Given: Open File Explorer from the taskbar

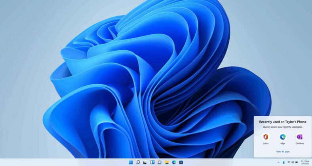Looking at the screenshot, I should [166, 162].
